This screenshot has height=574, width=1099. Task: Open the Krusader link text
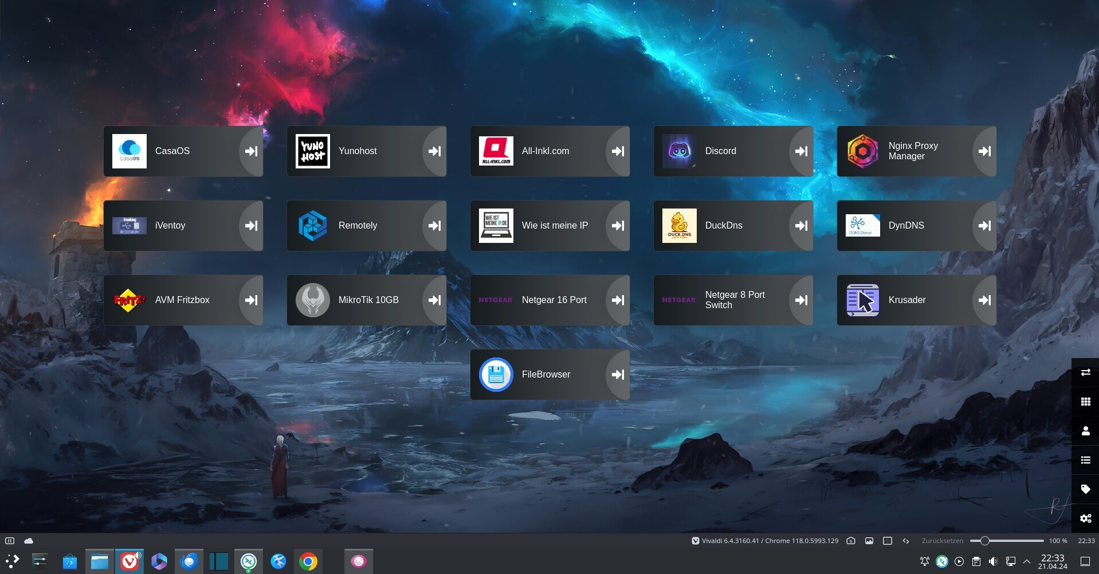(907, 300)
